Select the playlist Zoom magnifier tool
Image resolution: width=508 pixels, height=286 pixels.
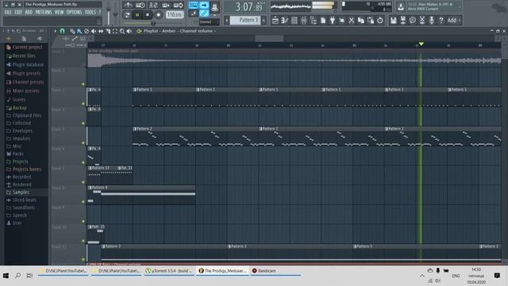(122, 31)
